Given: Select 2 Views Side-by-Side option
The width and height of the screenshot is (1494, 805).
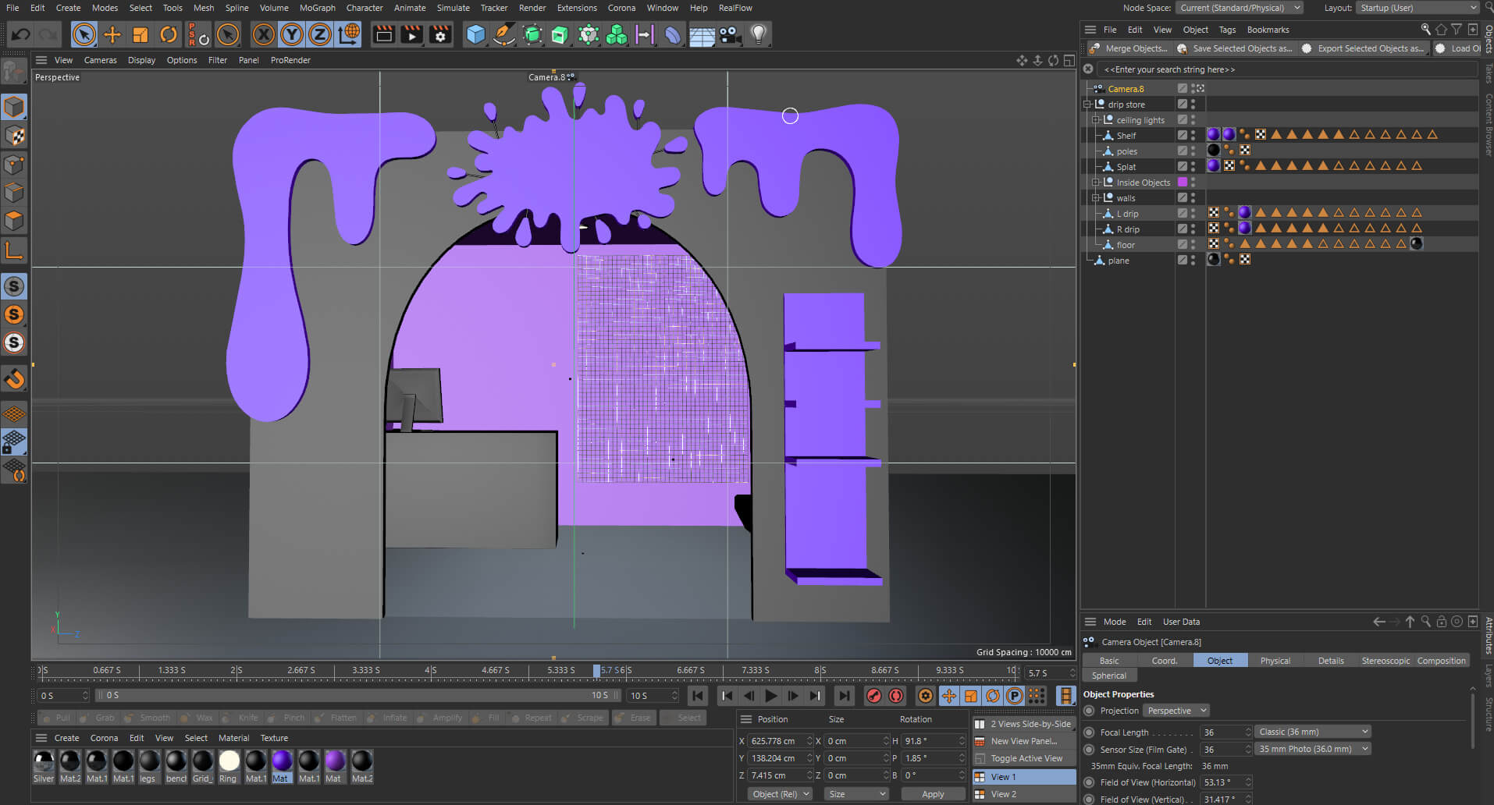Looking at the screenshot, I should (x=1023, y=724).
